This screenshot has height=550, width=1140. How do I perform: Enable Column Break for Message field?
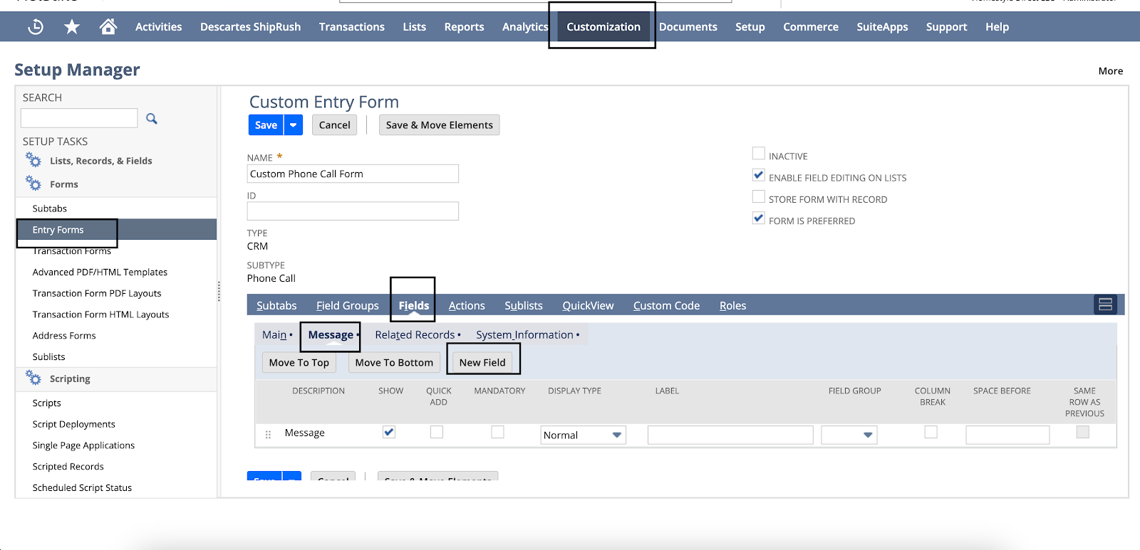[x=931, y=432]
